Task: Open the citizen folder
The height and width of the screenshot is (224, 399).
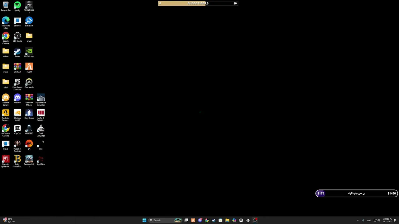Action: coord(6,53)
